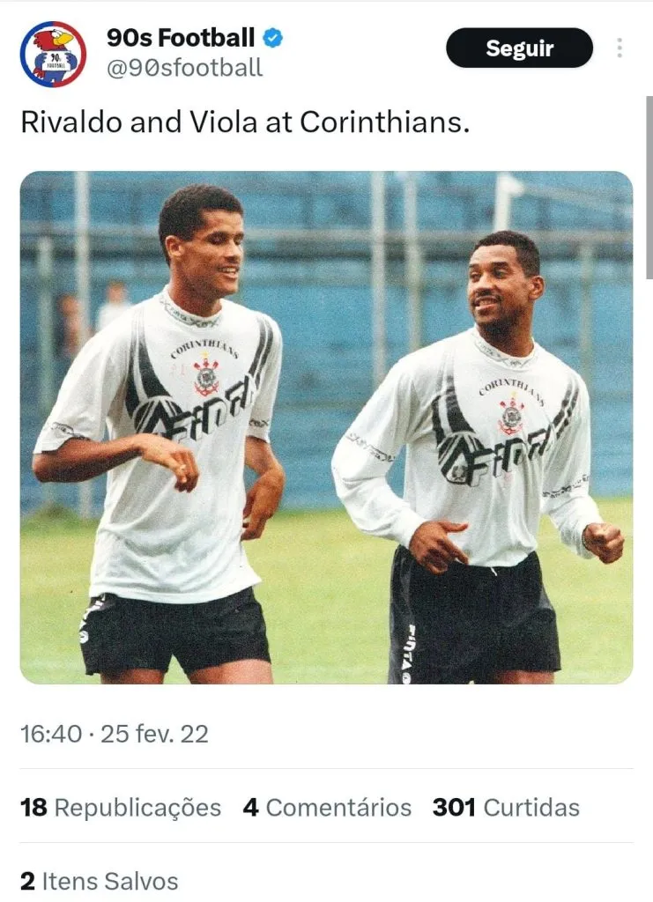Open the 90s Football profile avatar

coord(53,54)
